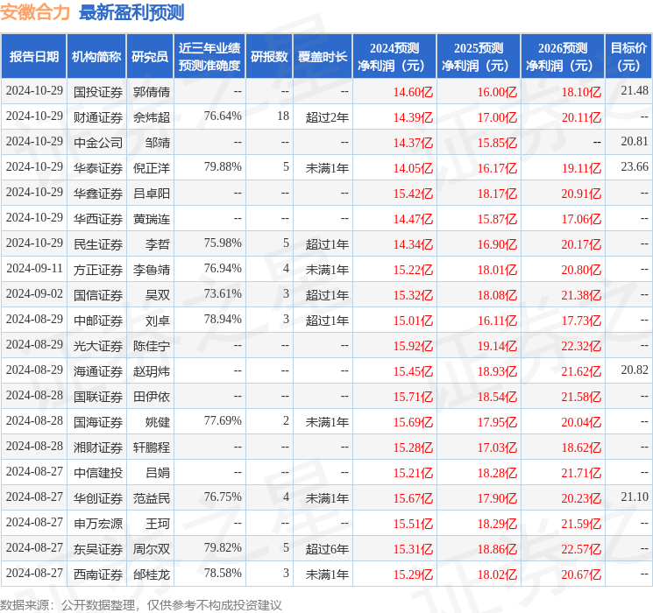Click analyst name 吕卓阳

tap(152, 194)
